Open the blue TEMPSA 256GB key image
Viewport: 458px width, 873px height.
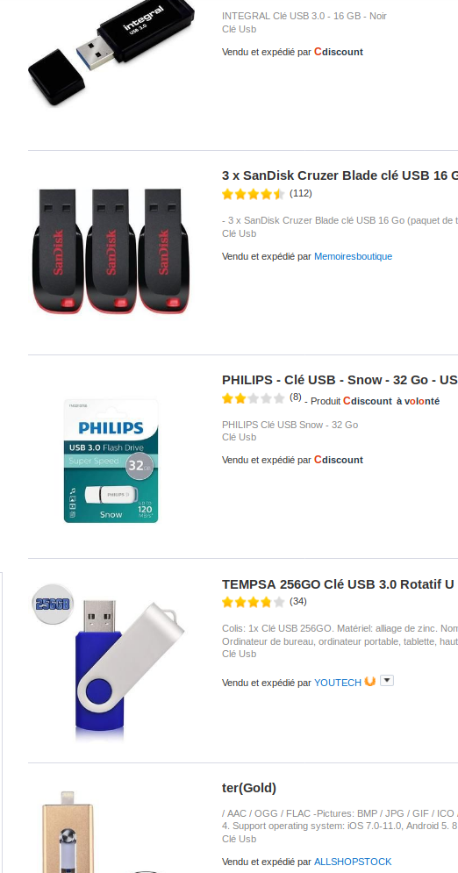(x=110, y=662)
